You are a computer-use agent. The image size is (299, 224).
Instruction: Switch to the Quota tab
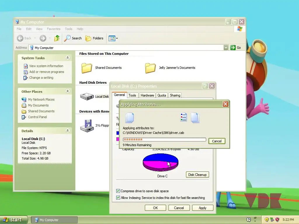coord(162,95)
